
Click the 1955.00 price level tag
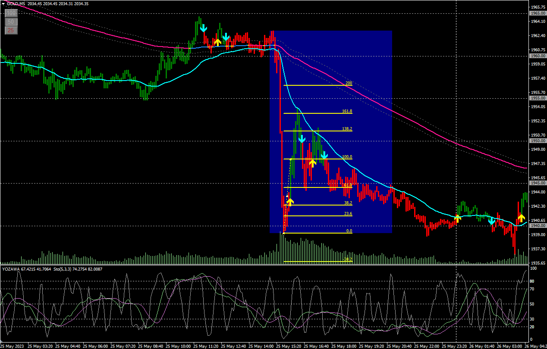pos(538,98)
